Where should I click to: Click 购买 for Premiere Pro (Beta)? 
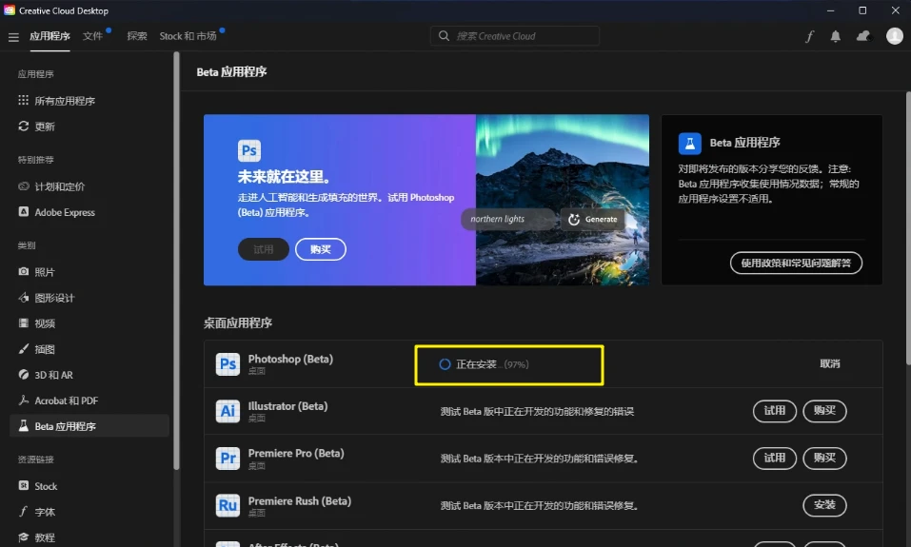pyautogui.click(x=824, y=459)
